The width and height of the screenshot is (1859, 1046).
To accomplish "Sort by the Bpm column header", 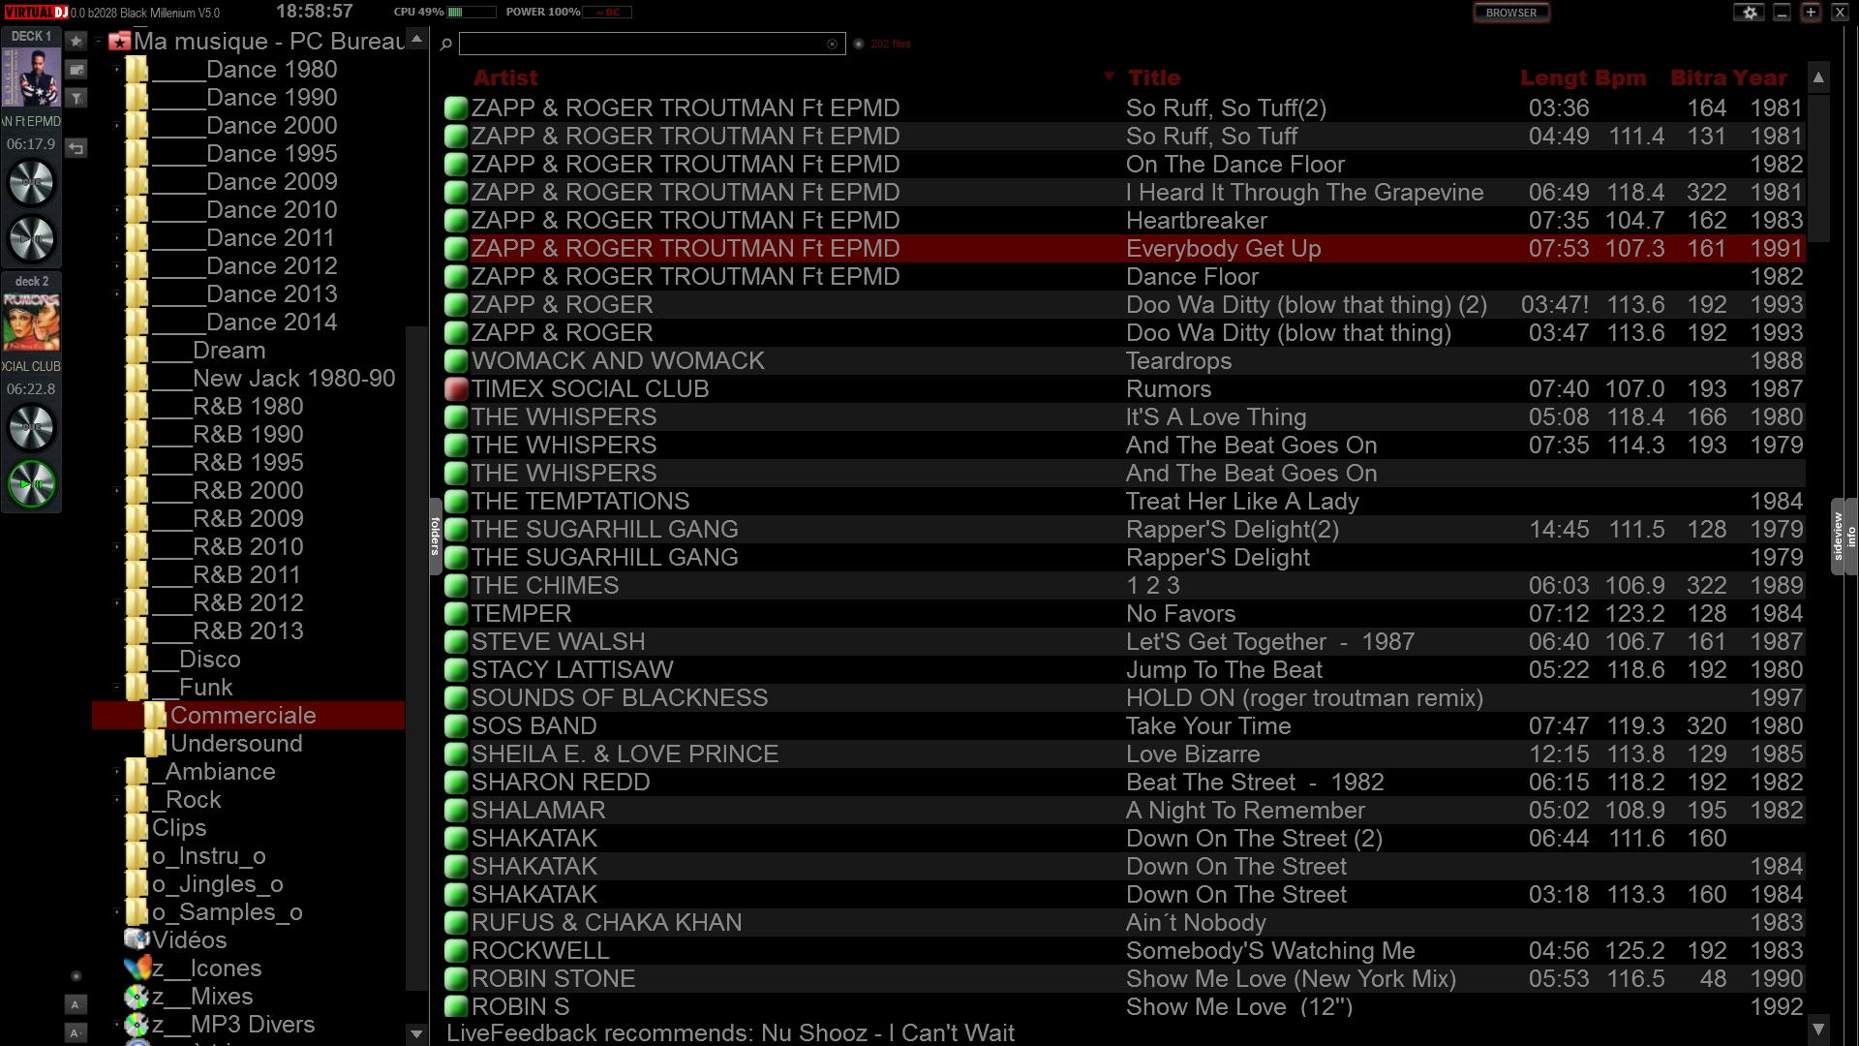I will click(x=1621, y=77).
